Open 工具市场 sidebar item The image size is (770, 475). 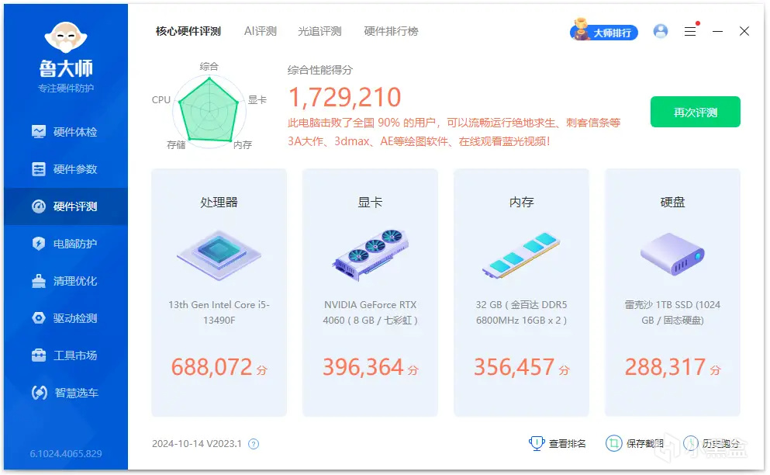(65, 355)
